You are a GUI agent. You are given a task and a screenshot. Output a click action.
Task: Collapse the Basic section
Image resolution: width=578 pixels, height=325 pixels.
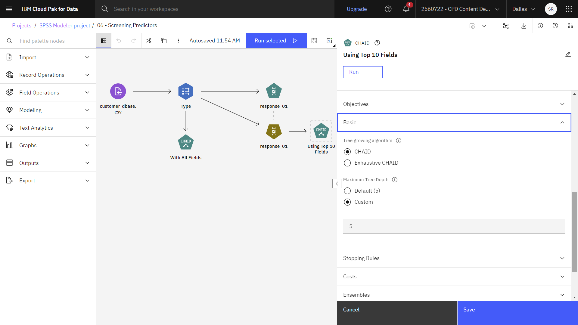coord(454,122)
